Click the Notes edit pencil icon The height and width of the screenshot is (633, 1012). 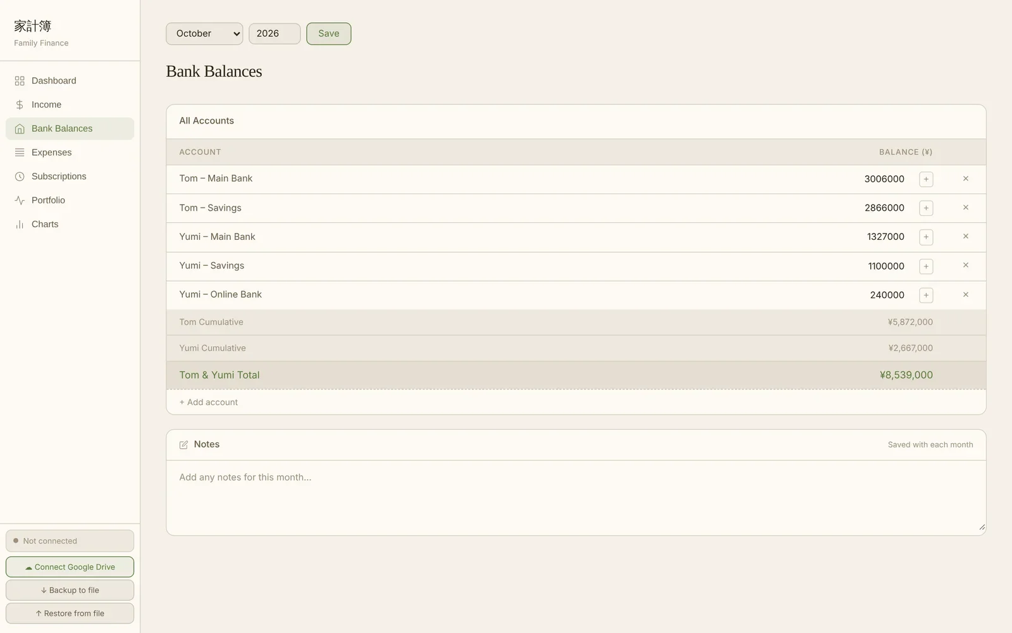(184, 445)
